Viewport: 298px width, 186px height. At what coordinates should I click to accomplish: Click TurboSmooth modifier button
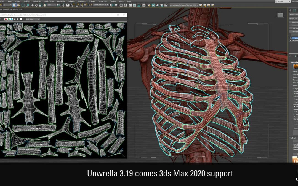(x=294, y=31)
